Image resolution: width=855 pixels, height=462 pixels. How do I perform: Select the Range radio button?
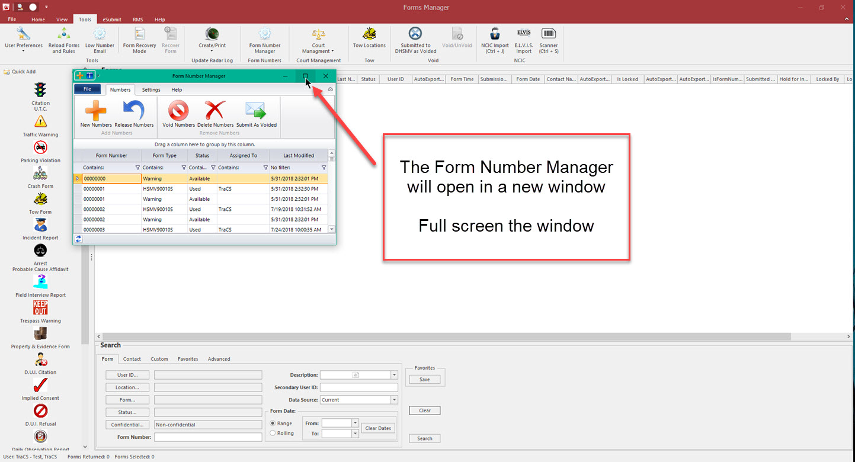[x=273, y=423]
